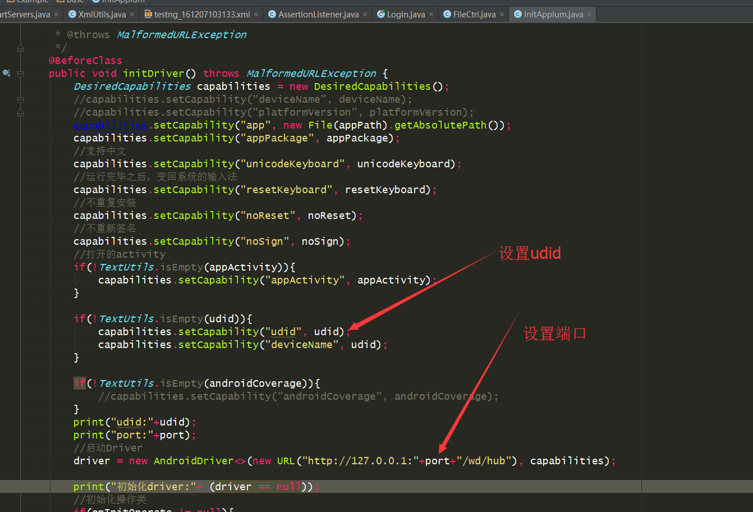Screen dimensions: 753x512
Task: Click the //支持中文 comment
Action: click(x=100, y=151)
